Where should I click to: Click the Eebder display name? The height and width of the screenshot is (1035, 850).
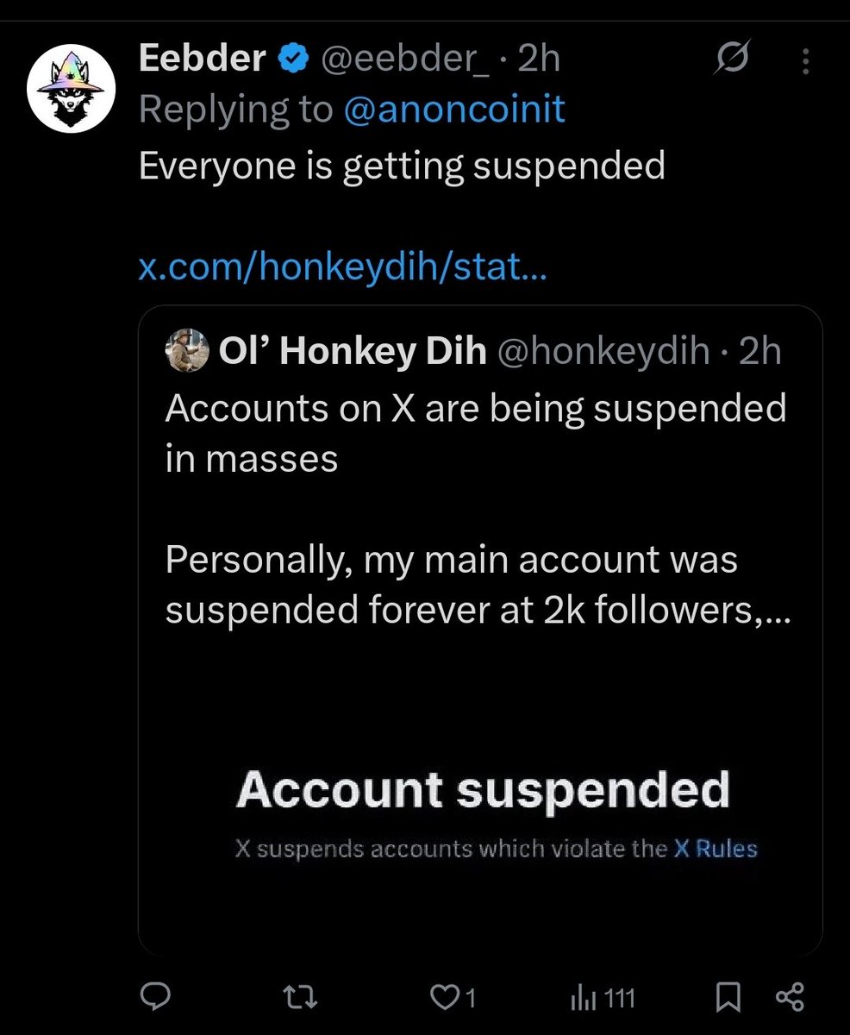pyautogui.click(x=203, y=60)
